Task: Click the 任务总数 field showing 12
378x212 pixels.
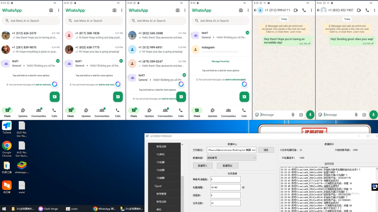Action: click(226, 203)
